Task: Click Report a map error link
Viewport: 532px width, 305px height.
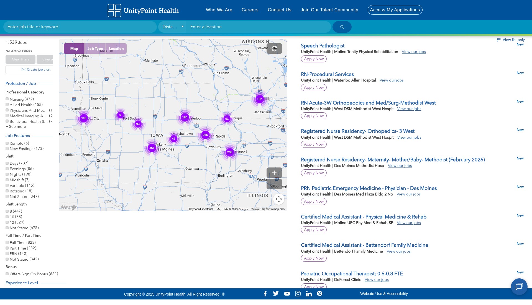Action: point(274,209)
